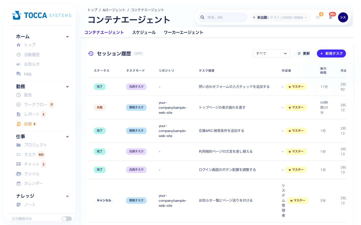Collapse the ナレッジ section
The height and width of the screenshot is (225, 361).
coord(67,196)
